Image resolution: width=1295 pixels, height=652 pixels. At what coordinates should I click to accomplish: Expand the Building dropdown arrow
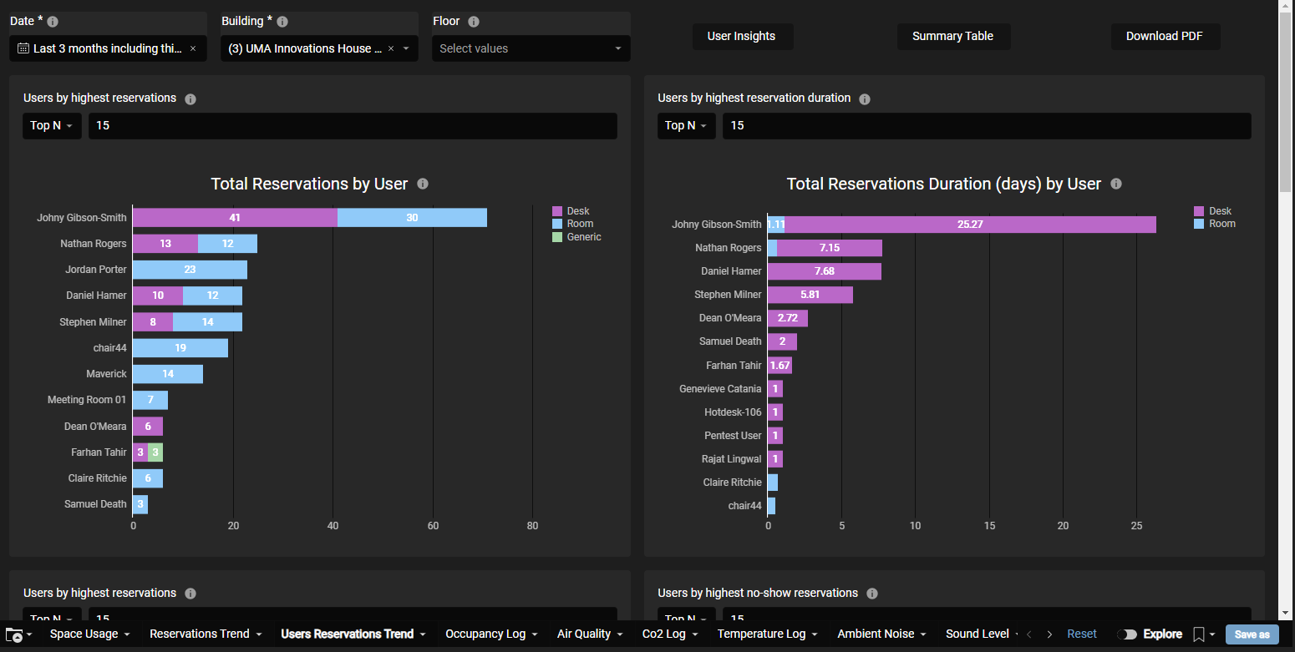click(406, 48)
